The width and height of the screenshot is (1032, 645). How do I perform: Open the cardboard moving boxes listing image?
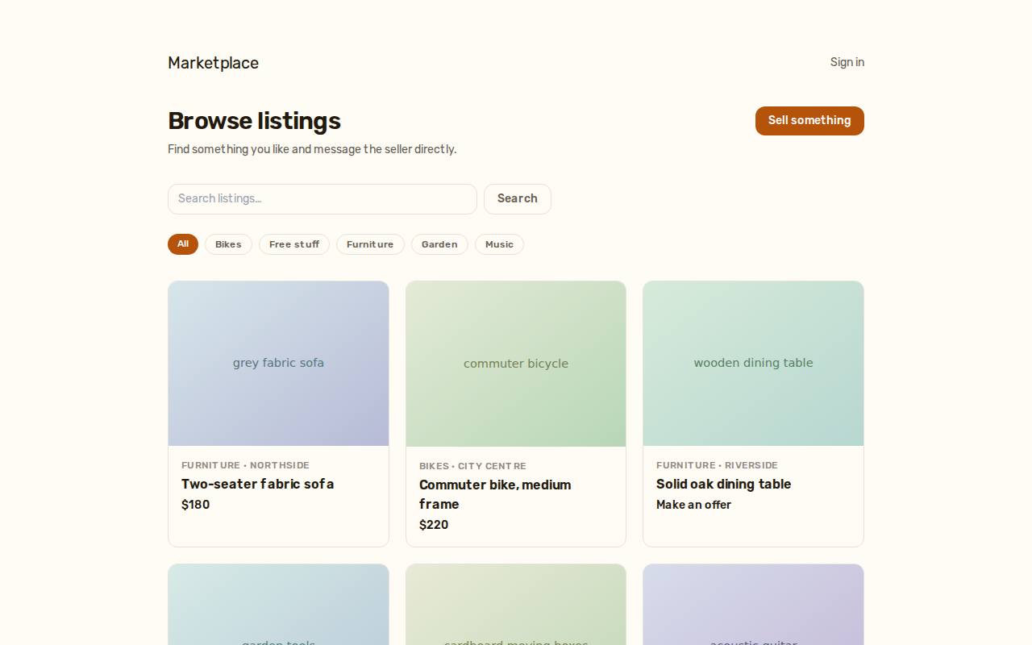(x=516, y=605)
